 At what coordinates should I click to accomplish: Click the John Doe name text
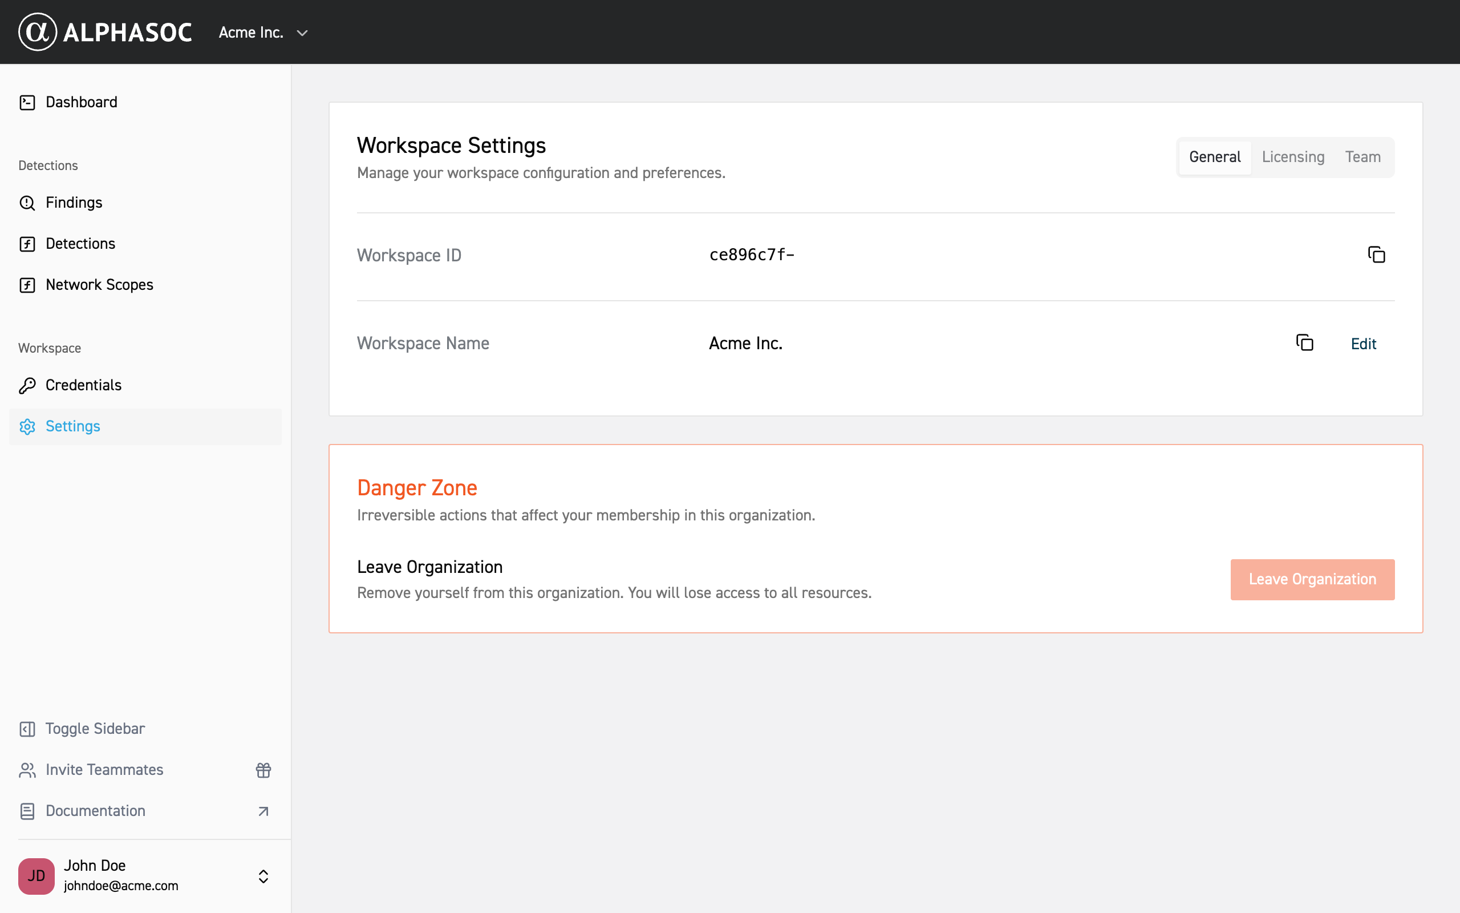(95, 865)
